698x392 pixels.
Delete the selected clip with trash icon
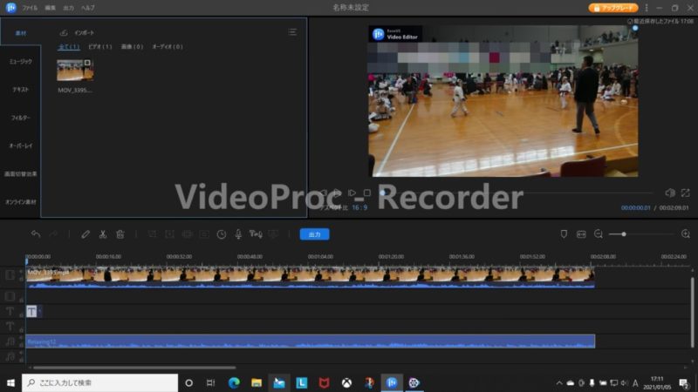[x=120, y=234]
